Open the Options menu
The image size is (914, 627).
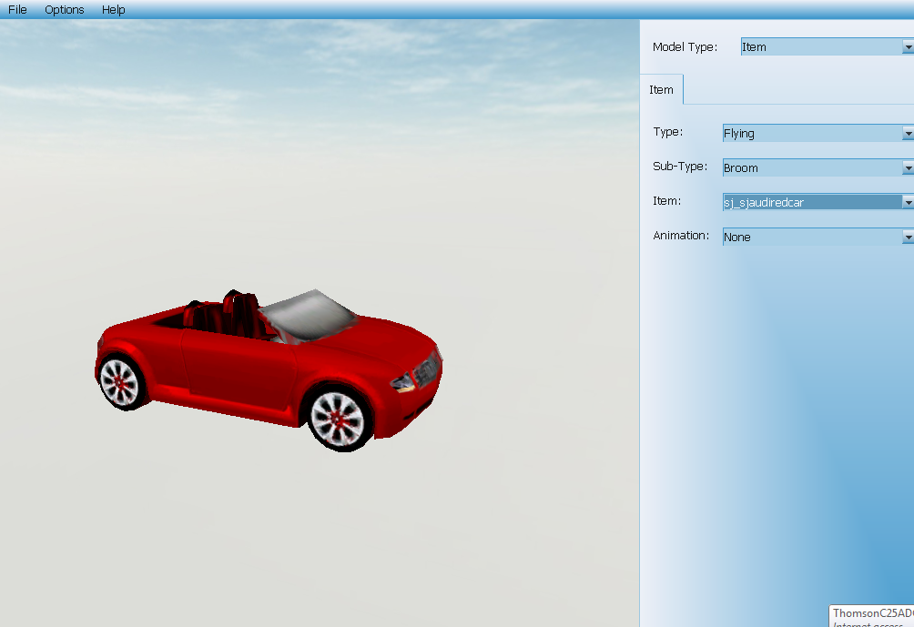65,10
